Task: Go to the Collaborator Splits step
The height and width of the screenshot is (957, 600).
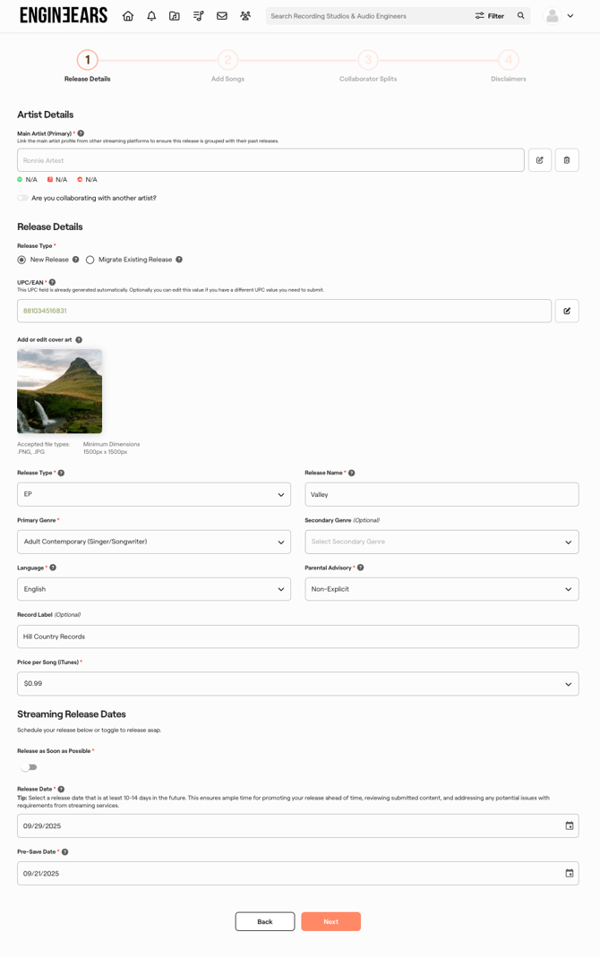Action: (368, 60)
